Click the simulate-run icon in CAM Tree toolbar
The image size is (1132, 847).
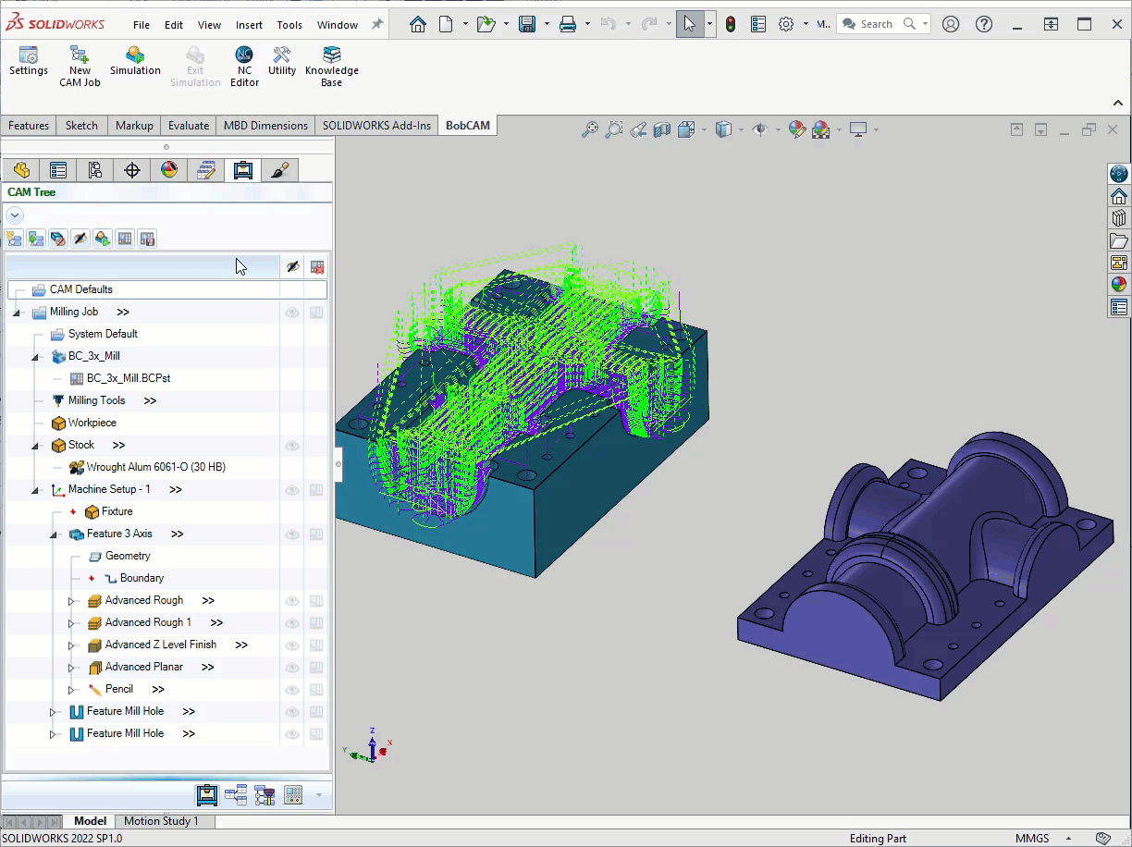click(103, 239)
